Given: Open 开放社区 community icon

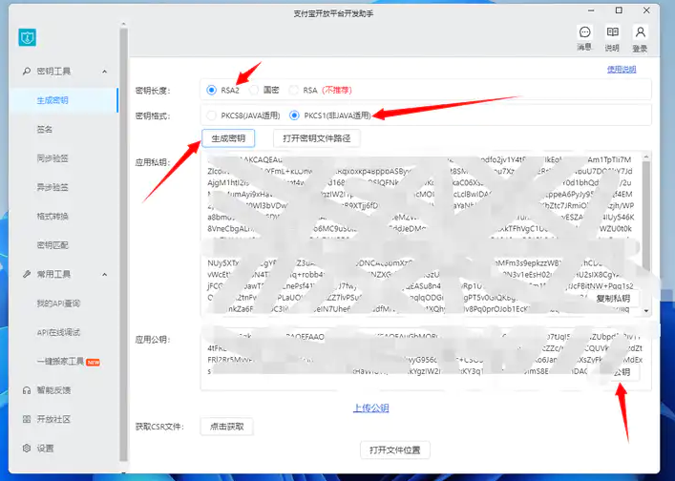Looking at the screenshot, I should [27, 419].
